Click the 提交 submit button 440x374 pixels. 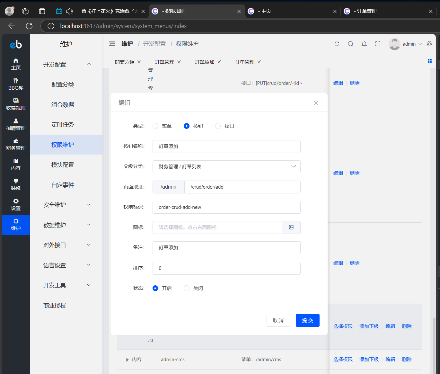(307, 320)
